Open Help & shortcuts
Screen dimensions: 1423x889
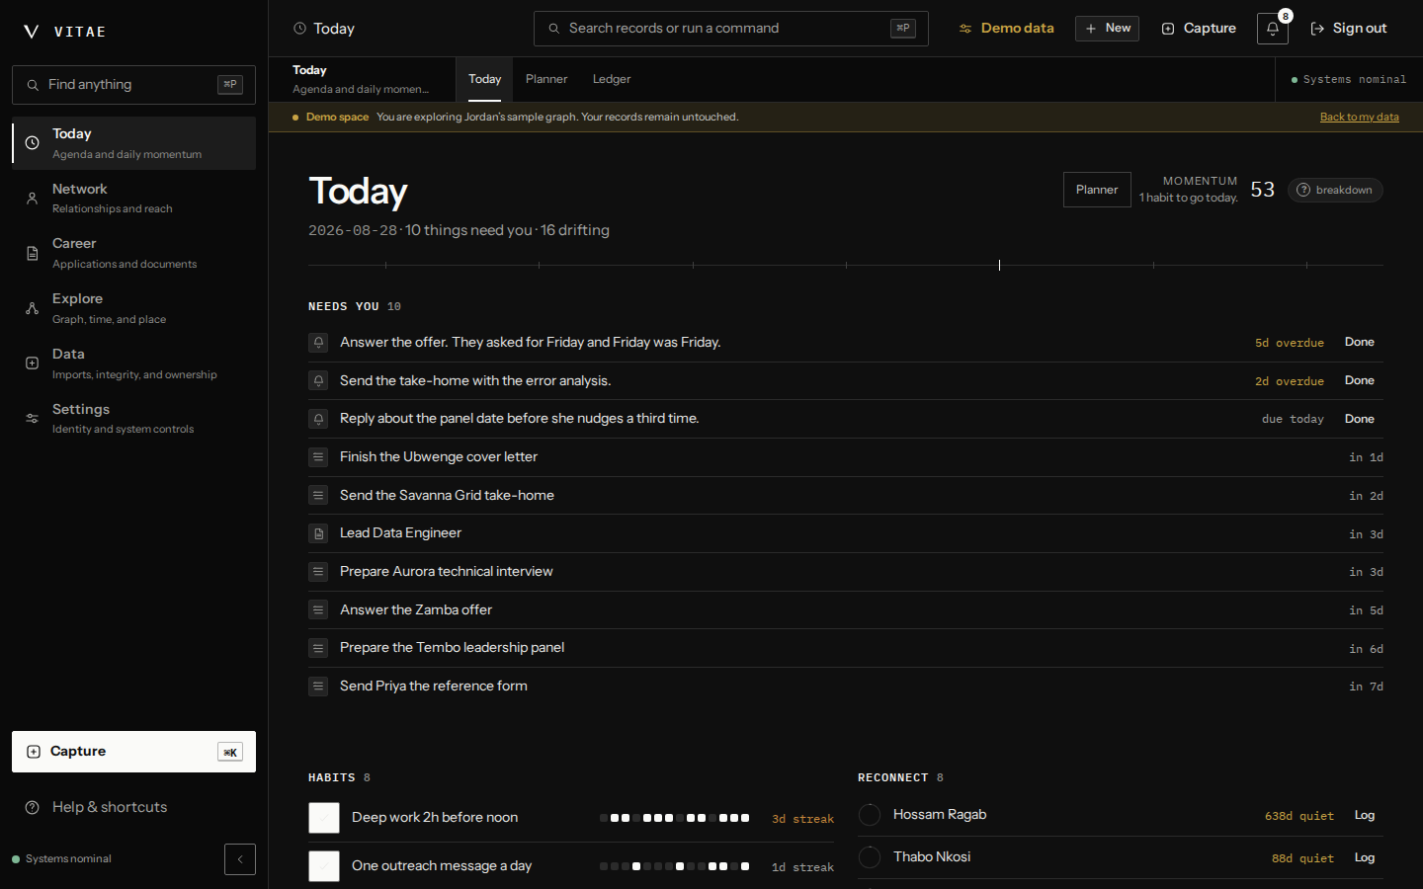(133, 807)
